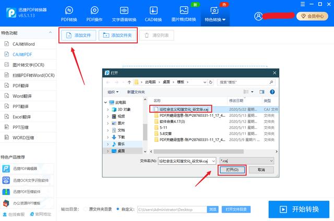
Task: Click 新建文件夹 in dialog toolbar
Action: click(x=136, y=92)
